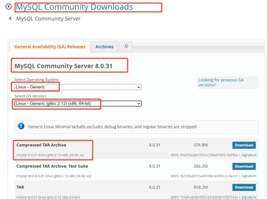Click filename mysql-8.0.31-linux-glibc2.12-x86_64.tar.xz
Viewport: 267px width, 199px height.
50,155
